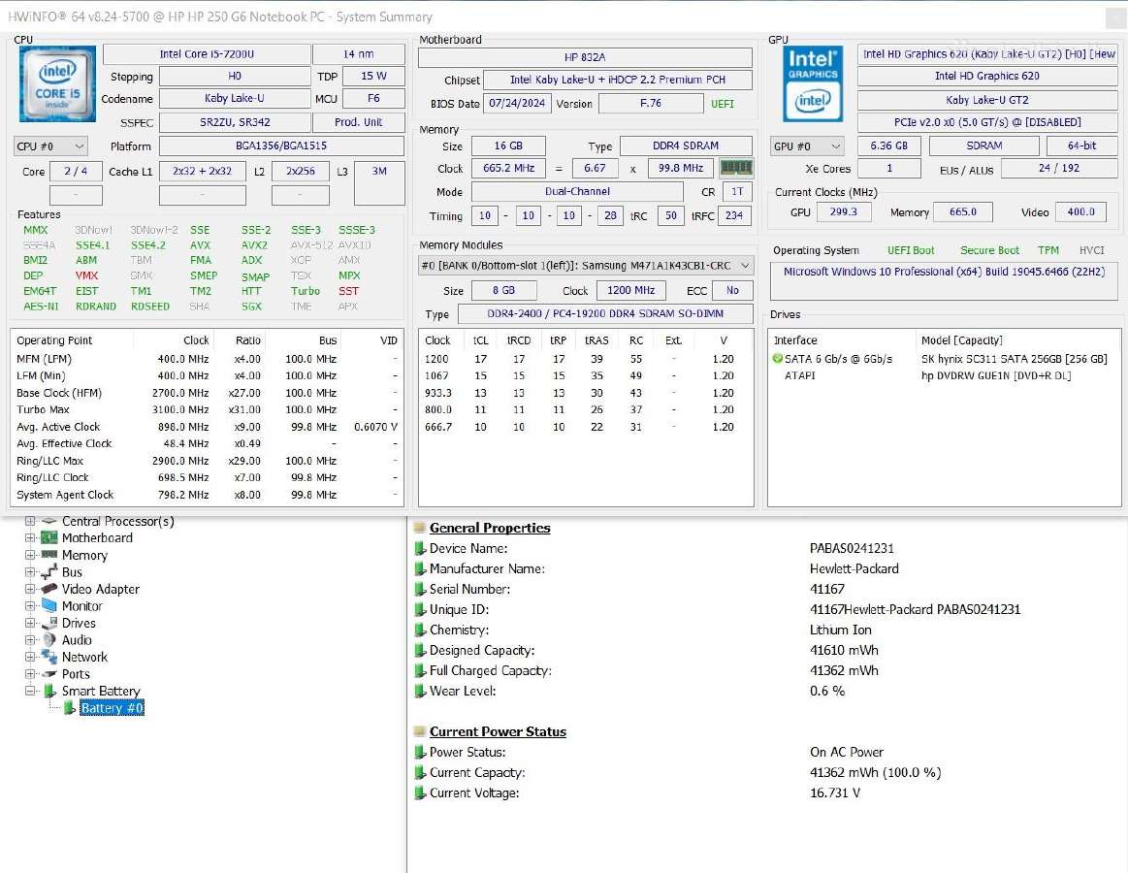Click the memory module chip icon beside clock

pyautogui.click(x=736, y=168)
